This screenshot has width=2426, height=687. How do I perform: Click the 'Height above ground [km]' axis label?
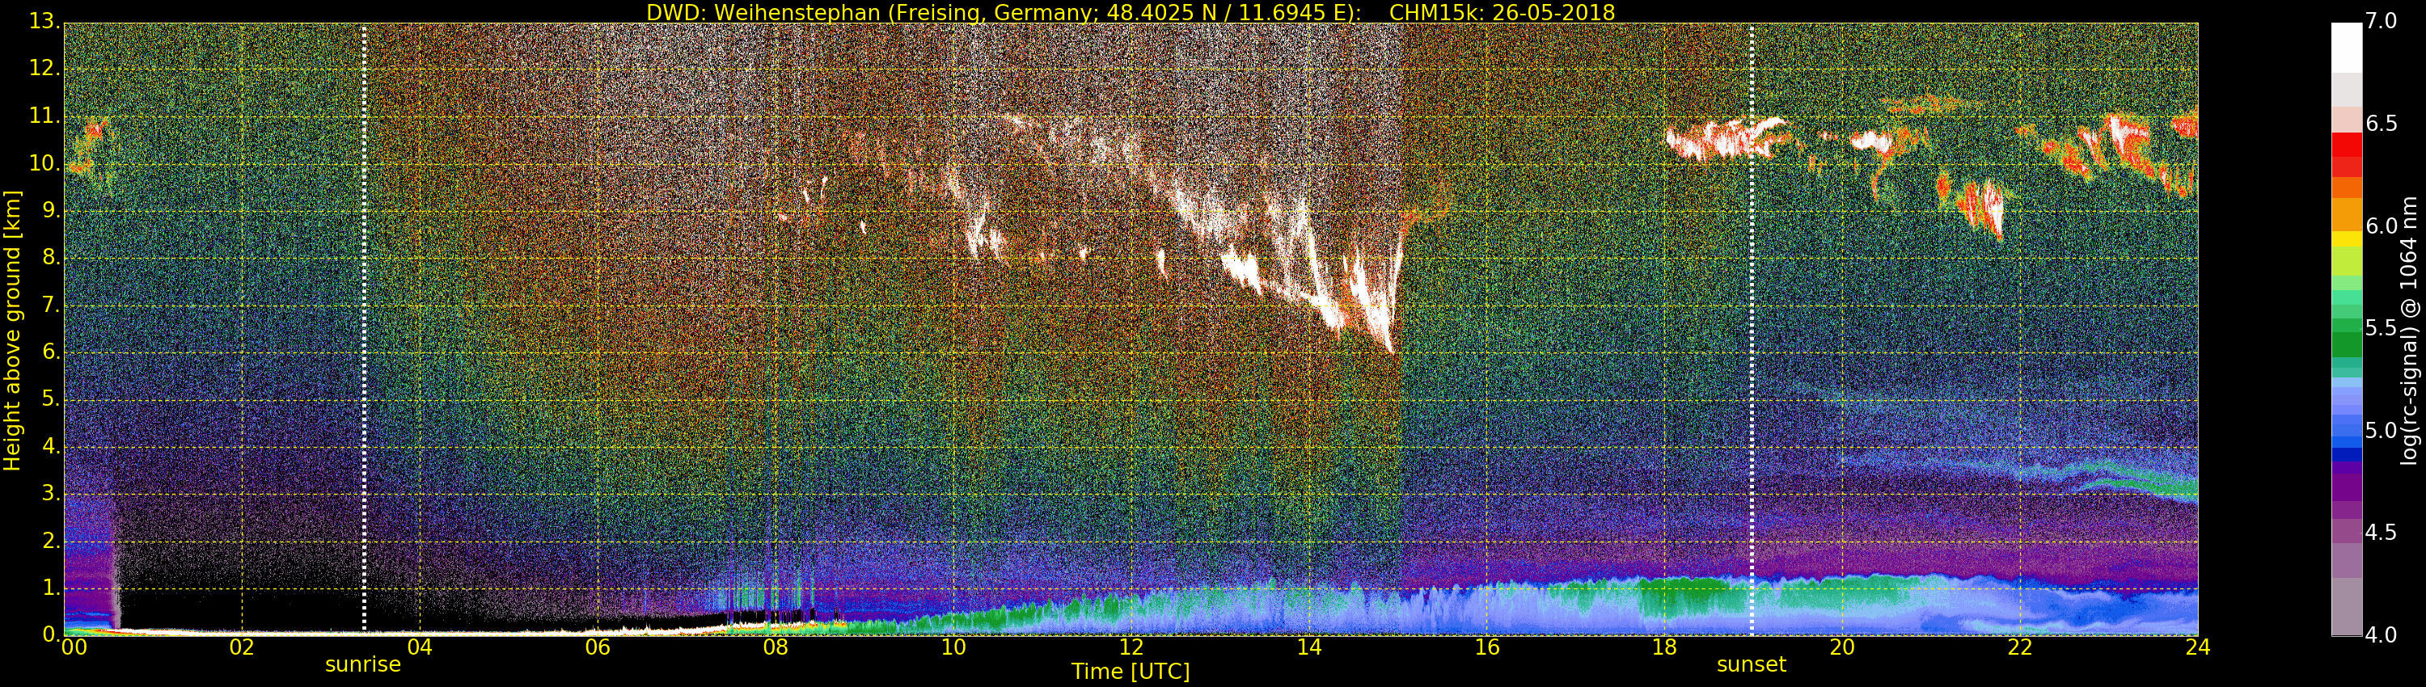12,331
